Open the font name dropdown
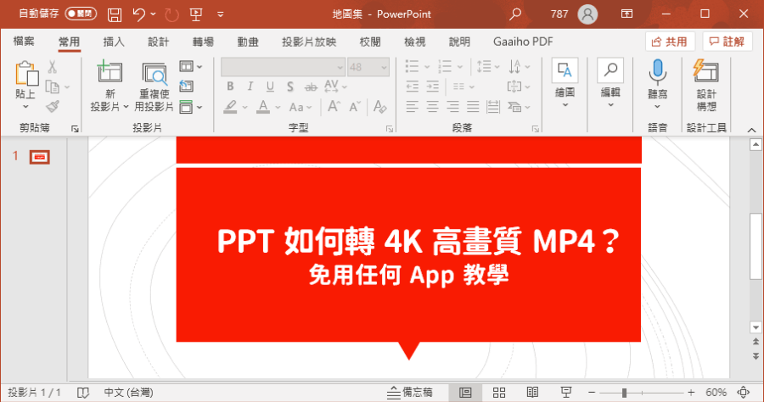764x402 pixels. 340,67
